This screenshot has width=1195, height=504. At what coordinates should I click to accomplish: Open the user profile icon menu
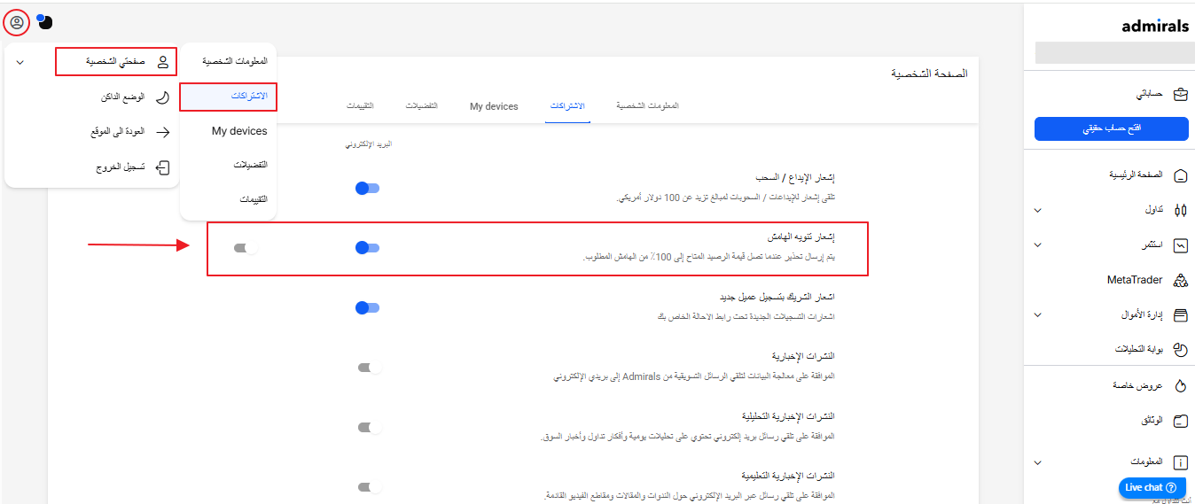tap(17, 22)
